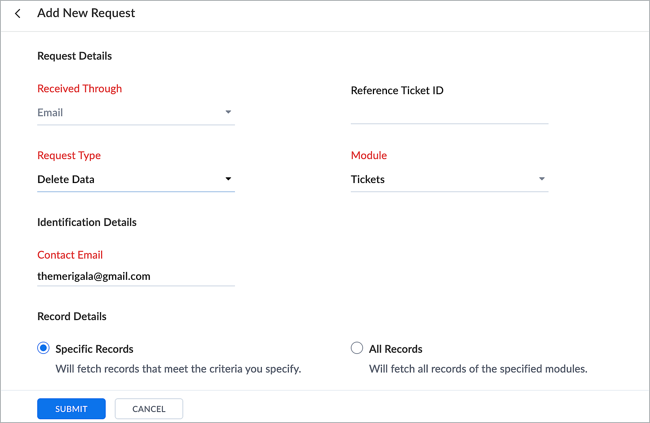
Task: Click the Module field label
Action: (369, 155)
